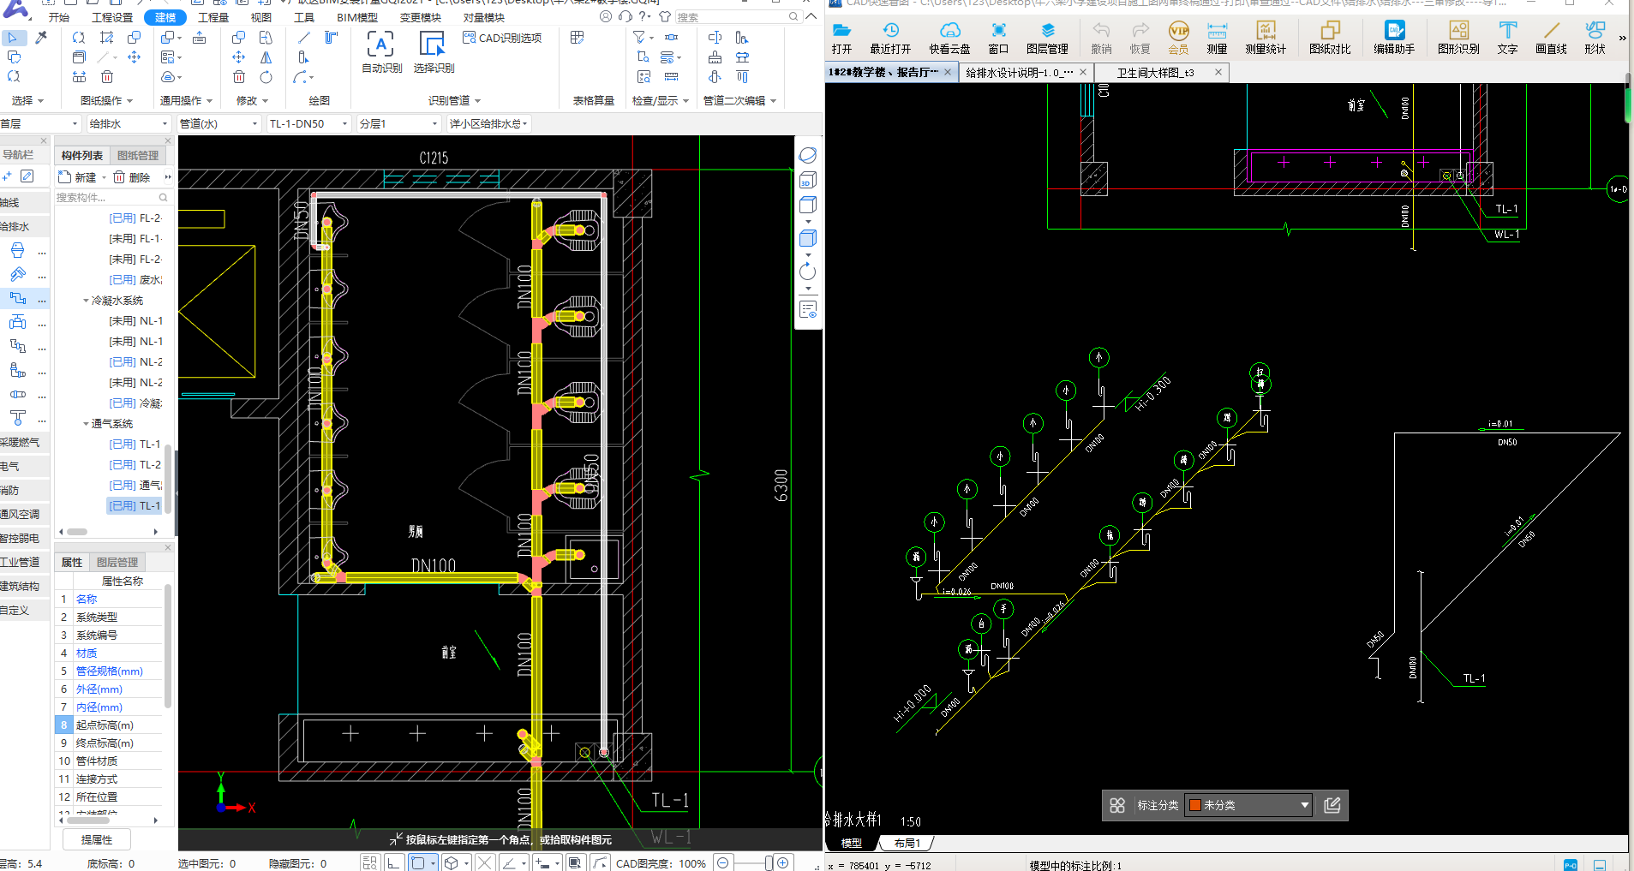Toggle the orthogonal mode button in status bar

394,862
